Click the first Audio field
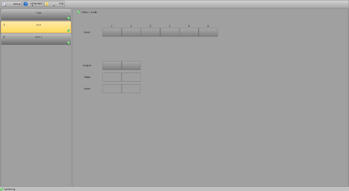This screenshot has width=349, height=191. pyautogui.click(x=112, y=89)
